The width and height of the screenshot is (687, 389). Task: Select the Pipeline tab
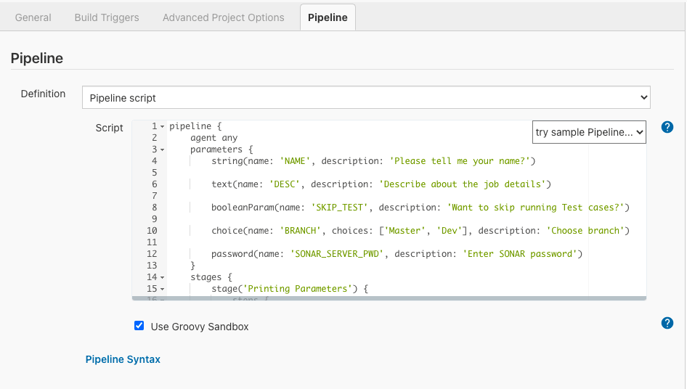(328, 17)
